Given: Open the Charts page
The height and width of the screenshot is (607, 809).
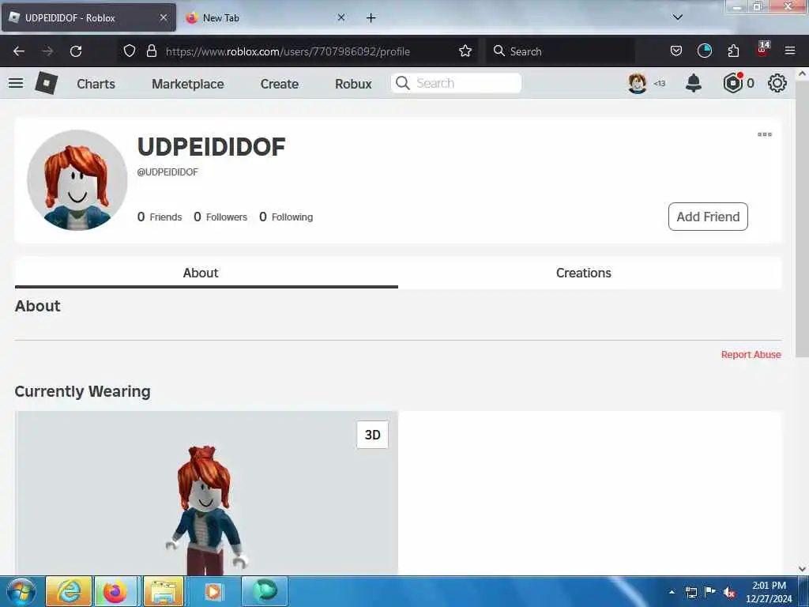Looking at the screenshot, I should [96, 84].
